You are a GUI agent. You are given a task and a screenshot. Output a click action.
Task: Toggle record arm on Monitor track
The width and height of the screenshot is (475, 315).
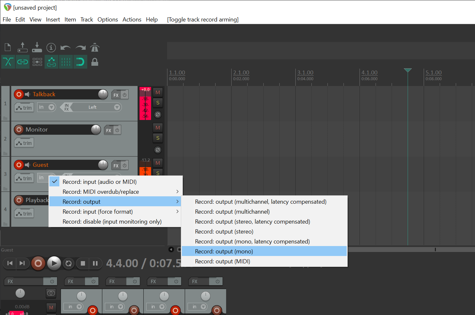pyautogui.click(x=19, y=130)
